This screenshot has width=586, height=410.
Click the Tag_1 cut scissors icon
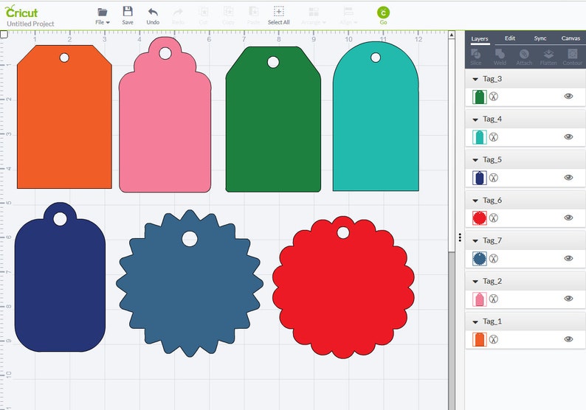[x=494, y=339]
